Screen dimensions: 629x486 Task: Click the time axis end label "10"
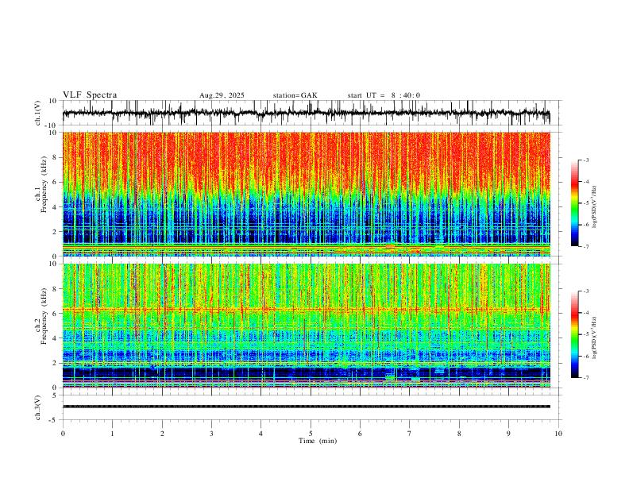pos(558,434)
